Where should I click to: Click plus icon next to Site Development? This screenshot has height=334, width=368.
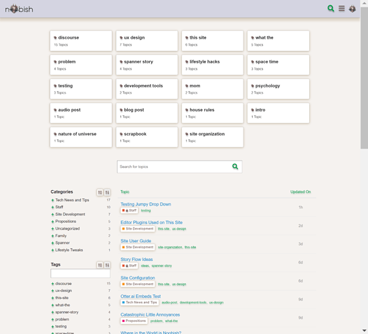(x=53, y=215)
